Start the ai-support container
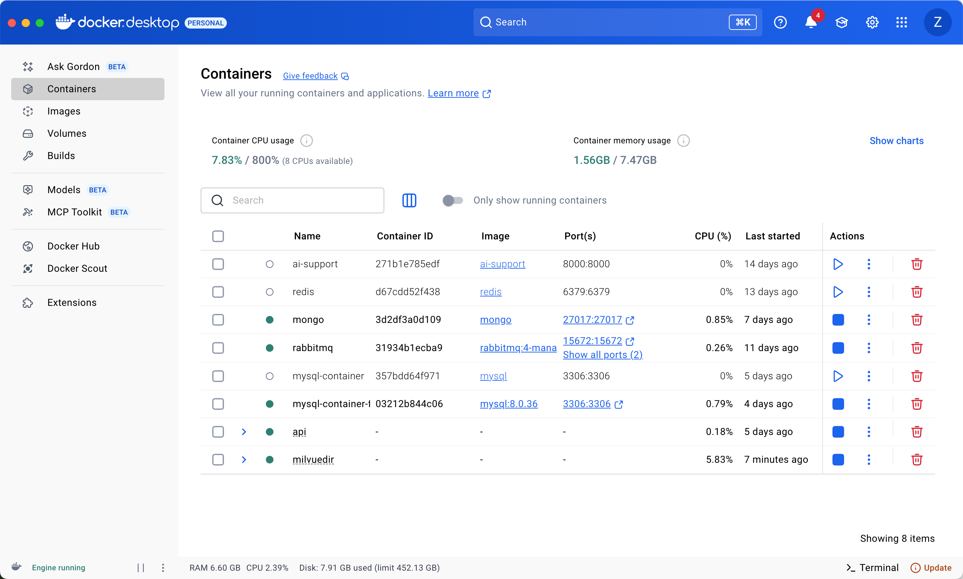Viewport: 963px width, 579px height. tap(838, 264)
